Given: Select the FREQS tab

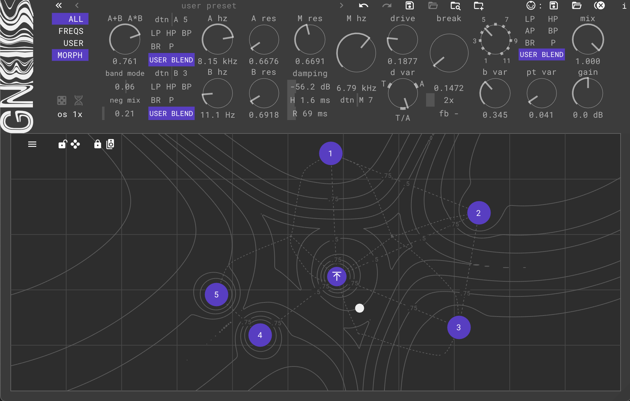Looking at the screenshot, I should 71,31.
